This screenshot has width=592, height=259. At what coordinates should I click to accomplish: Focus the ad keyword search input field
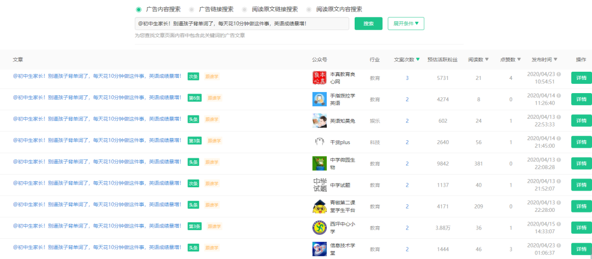coord(242,24)
